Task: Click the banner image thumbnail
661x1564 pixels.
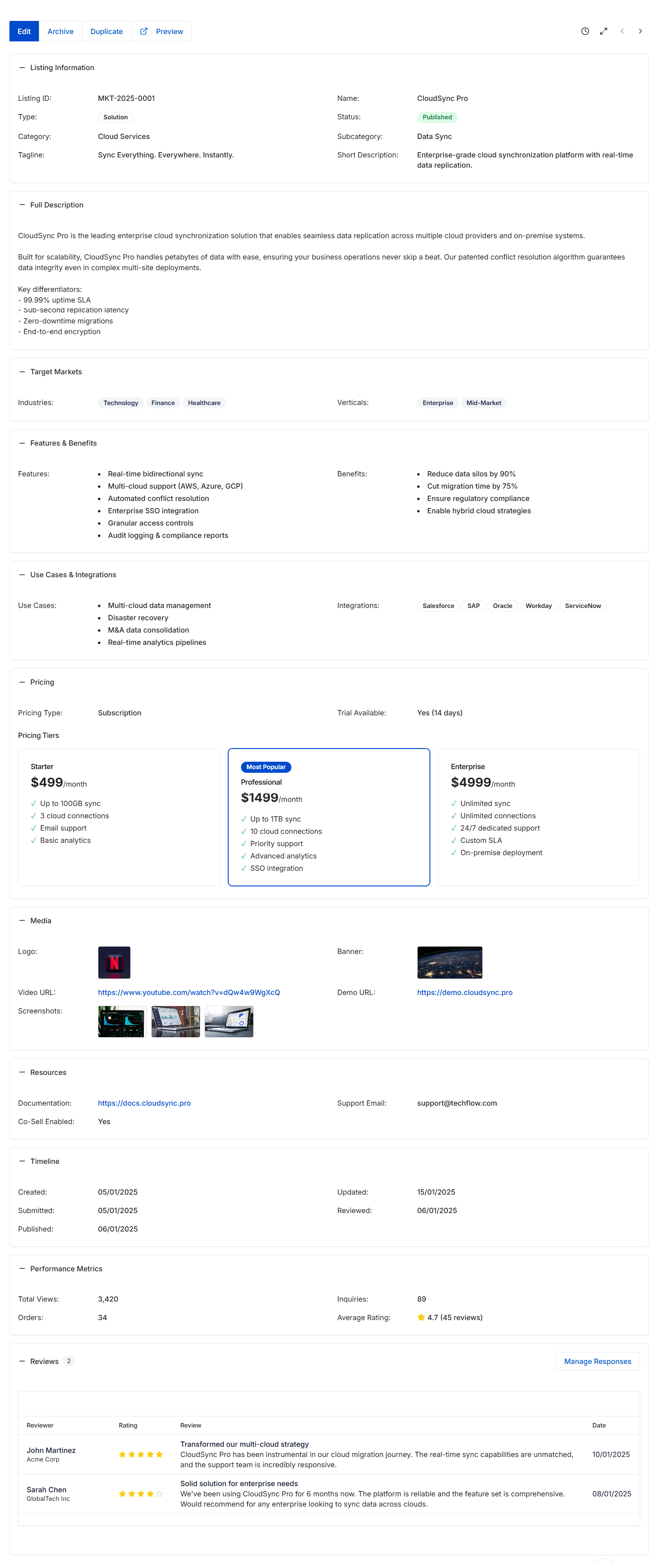Action: [x=450, y=962]
